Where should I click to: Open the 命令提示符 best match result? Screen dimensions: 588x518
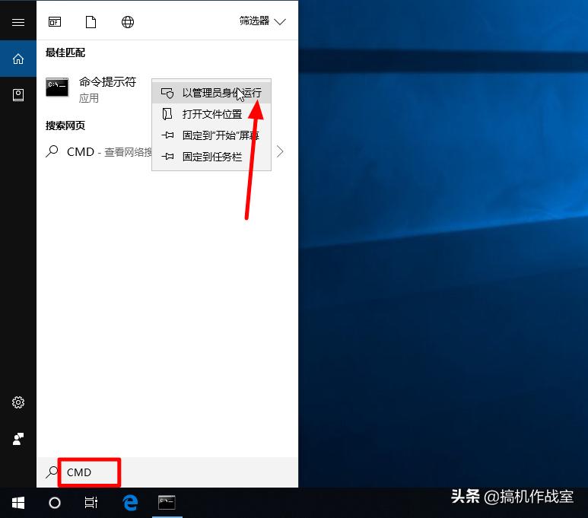94,89
